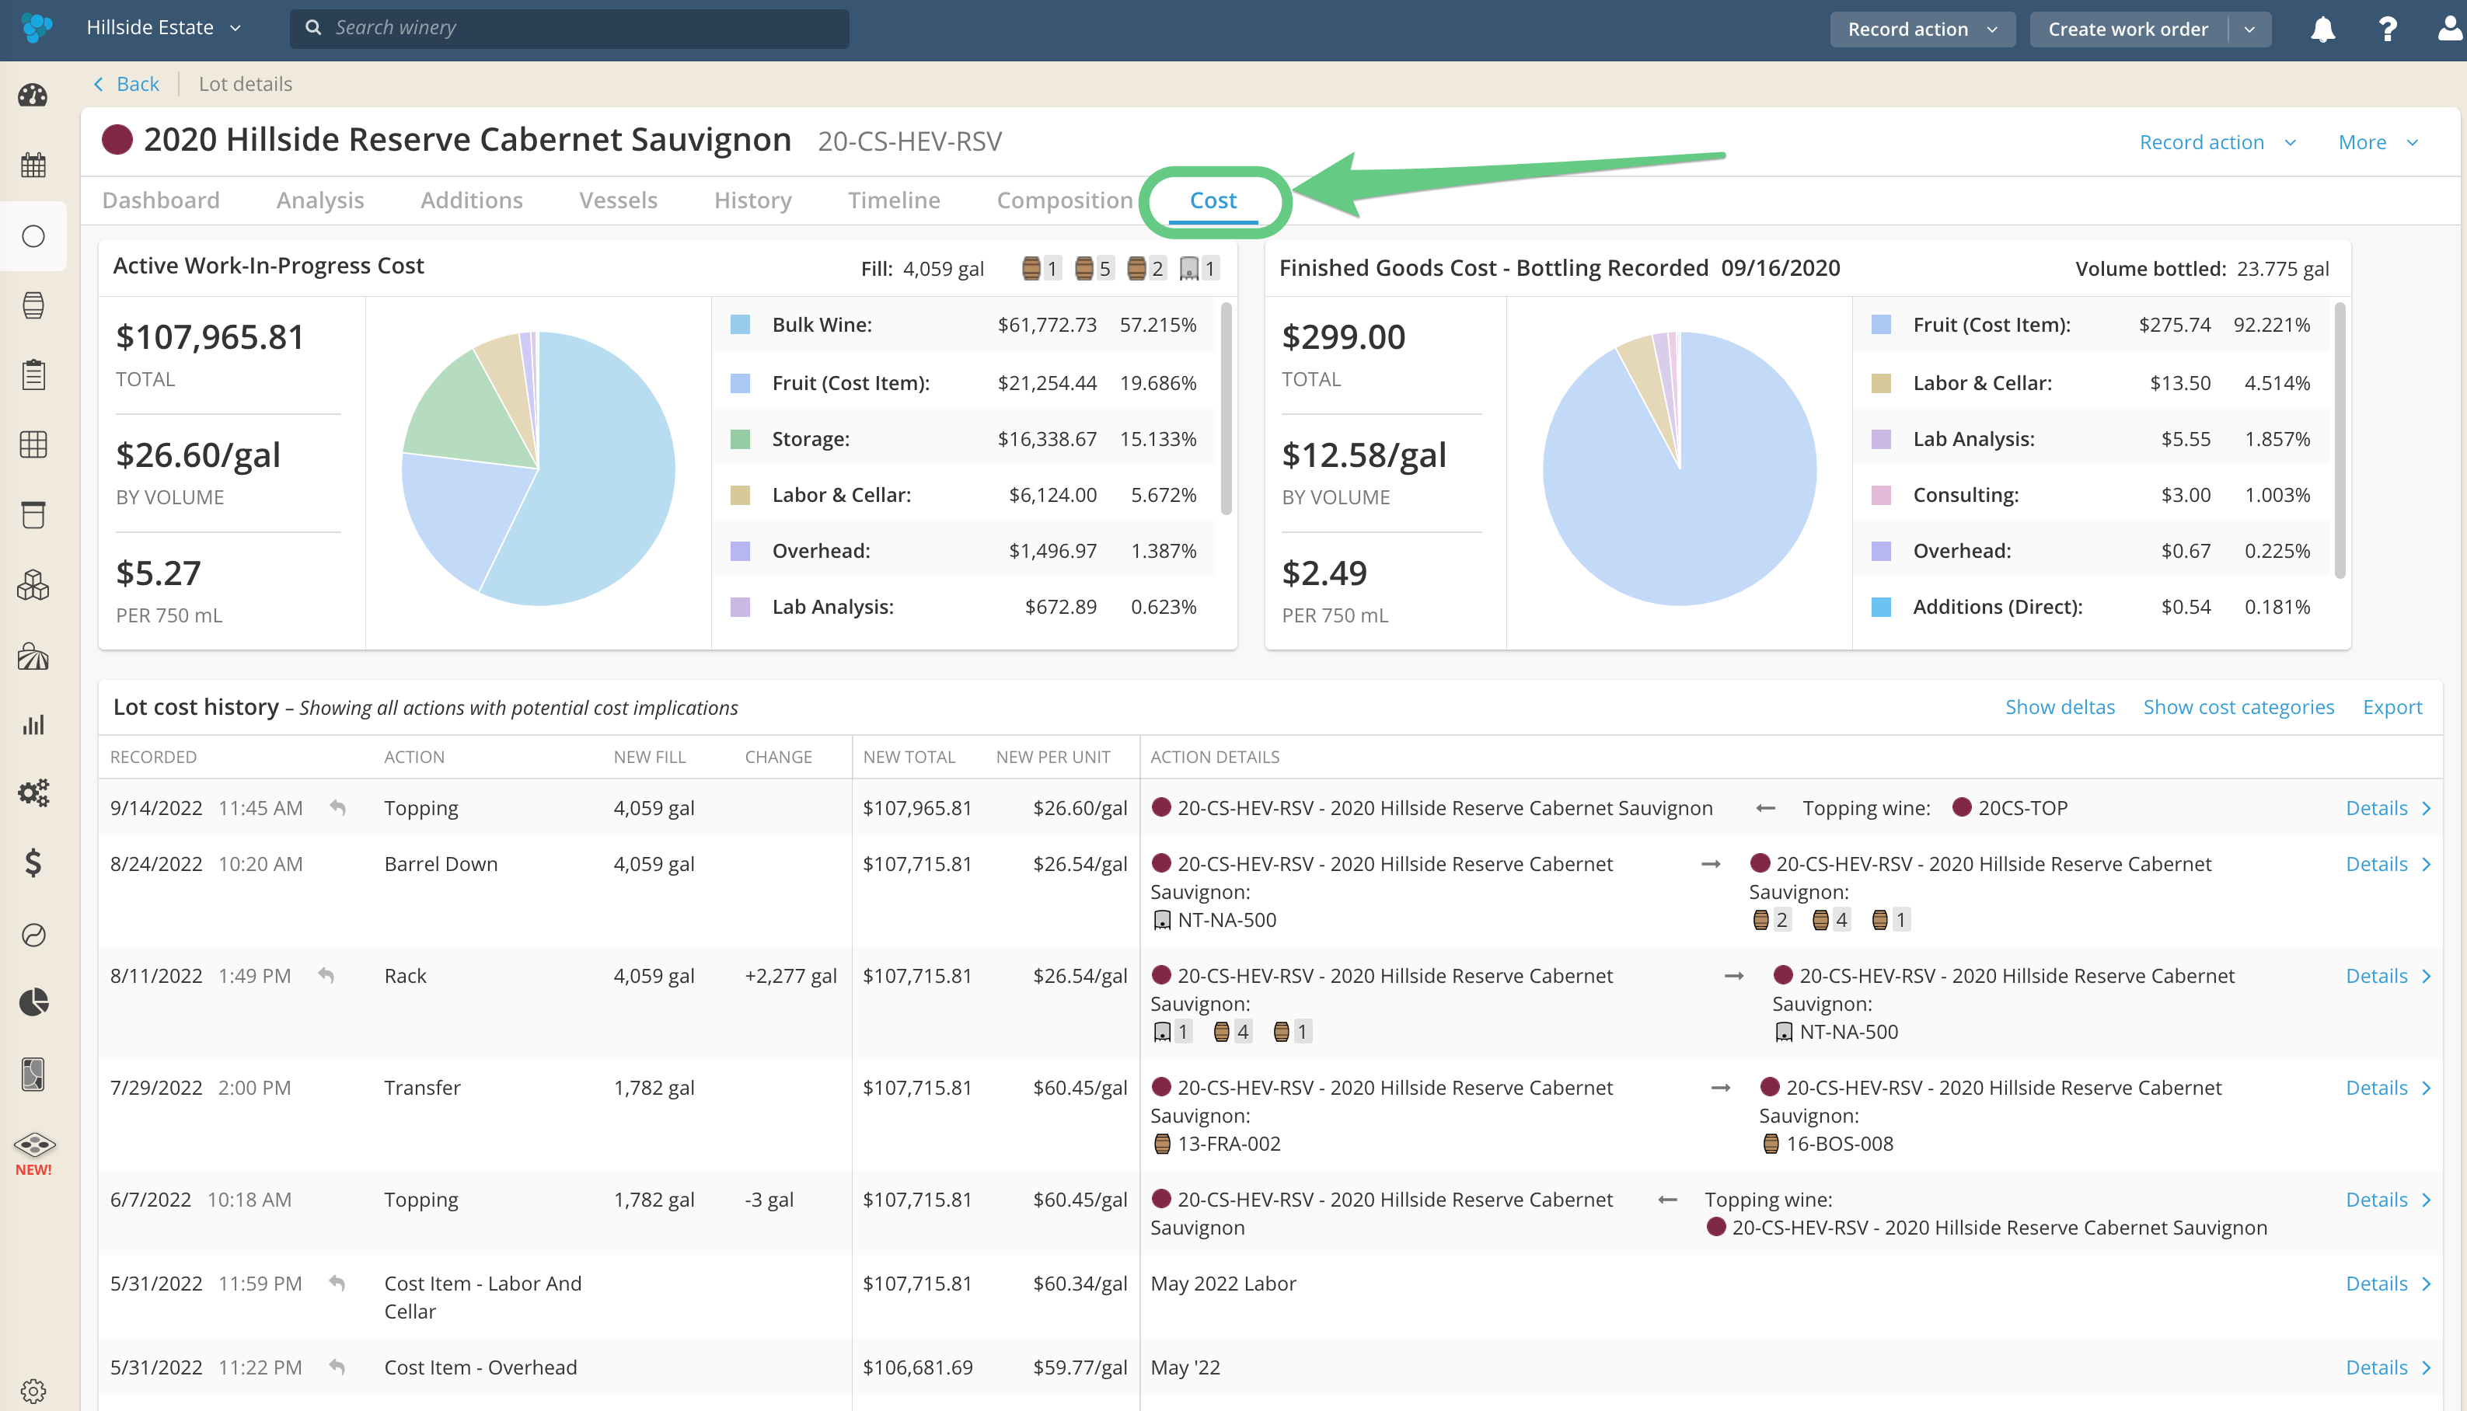The height and width of the screenshot is (1411, 2467).
Task: Click the Work-In-Progress cost pie chart
Action: click(x=538, y=468)
